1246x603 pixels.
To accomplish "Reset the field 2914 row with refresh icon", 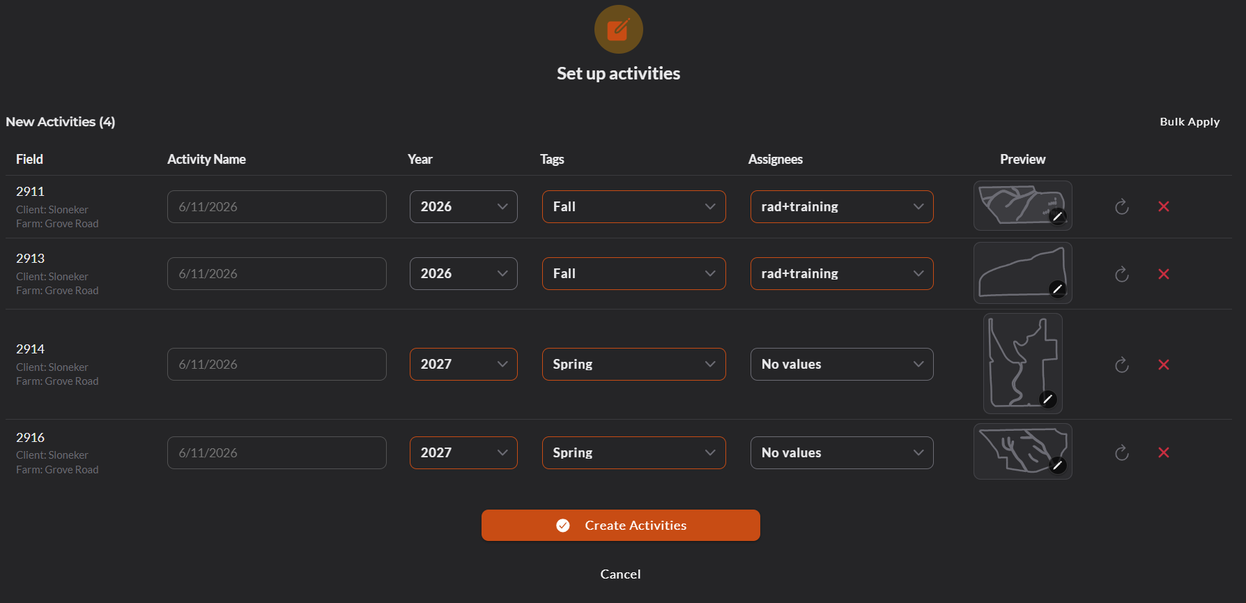I will point(1122,365).
